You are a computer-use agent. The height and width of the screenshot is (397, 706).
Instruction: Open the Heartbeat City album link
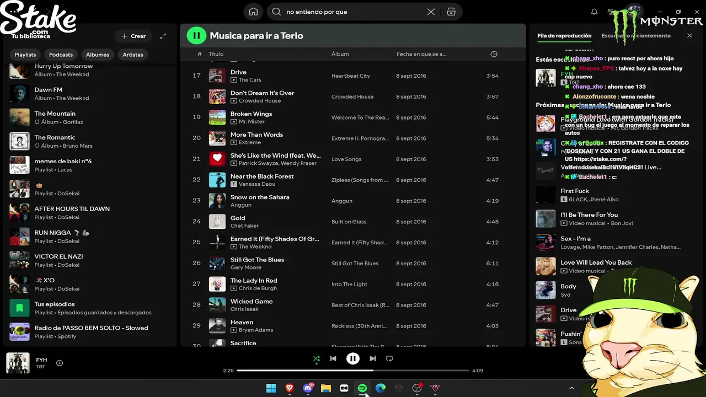point(351,76)
